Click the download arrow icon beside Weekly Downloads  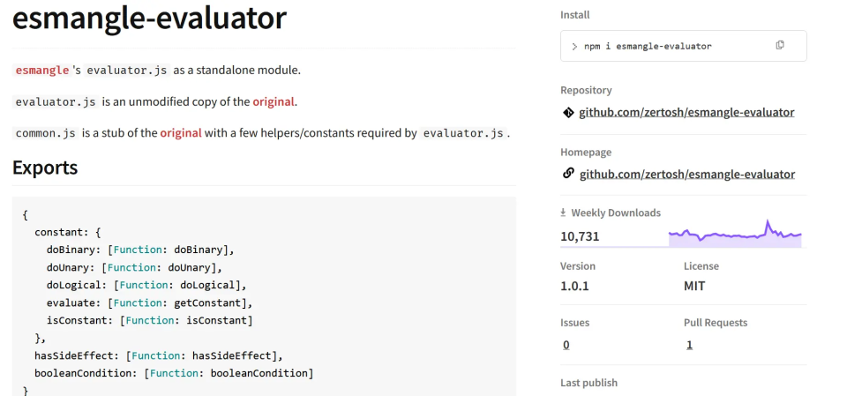[564, 213]
